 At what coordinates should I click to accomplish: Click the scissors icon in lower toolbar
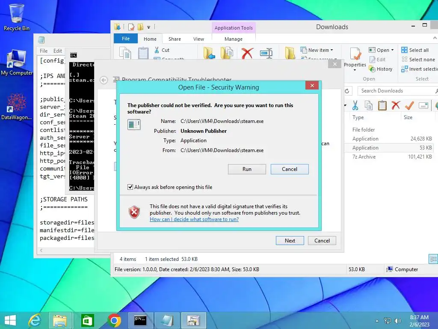355,105
